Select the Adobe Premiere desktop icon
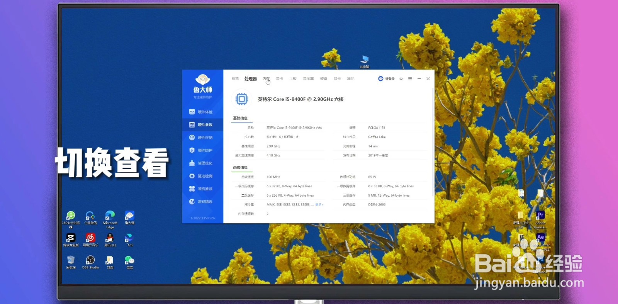 540,219
